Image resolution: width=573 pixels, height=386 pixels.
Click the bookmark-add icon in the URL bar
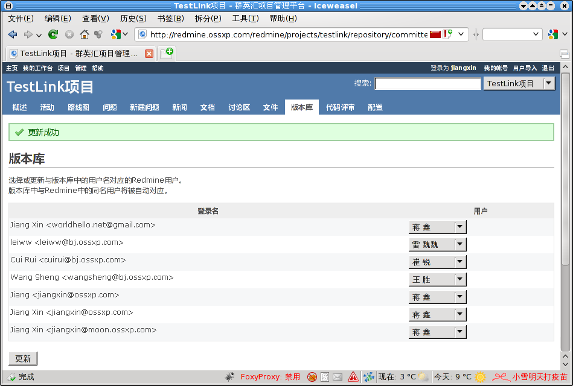447,34
